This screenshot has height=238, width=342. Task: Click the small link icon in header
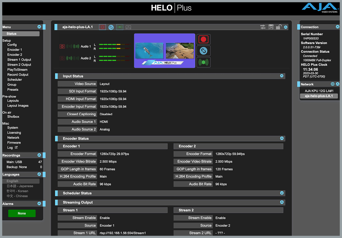click(111, 27)
